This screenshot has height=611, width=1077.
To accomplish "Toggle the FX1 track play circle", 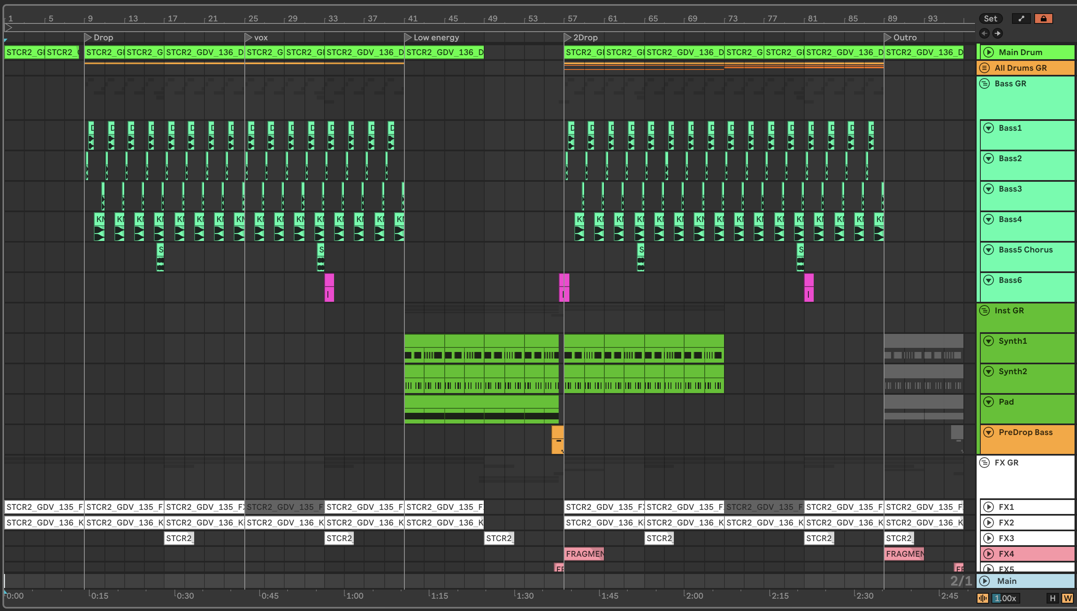I will [x=989, y=507].
